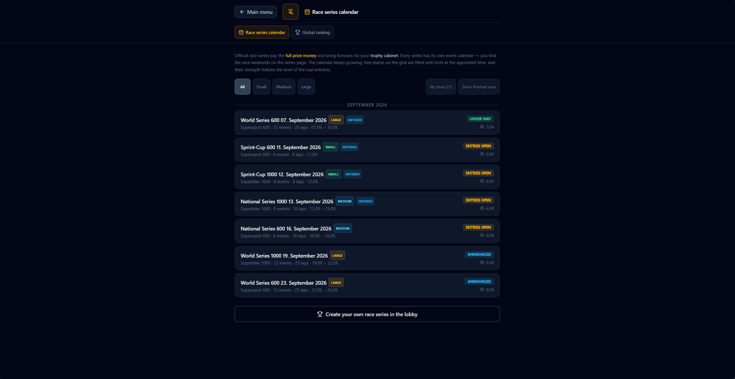The width and height of the screenshot is (735, 379).
Task: Click ENTRIES OPEN badge on Sprint-Cup 600
Action: pos(478,146)
